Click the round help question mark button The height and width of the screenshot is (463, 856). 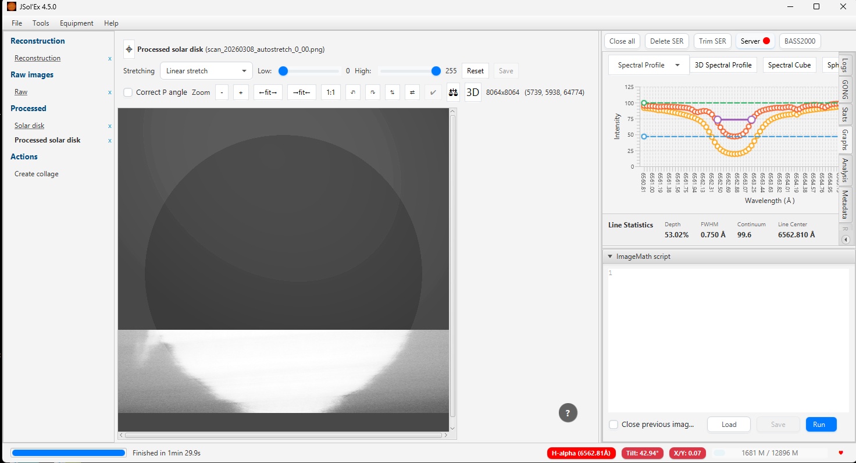point(568,413)
